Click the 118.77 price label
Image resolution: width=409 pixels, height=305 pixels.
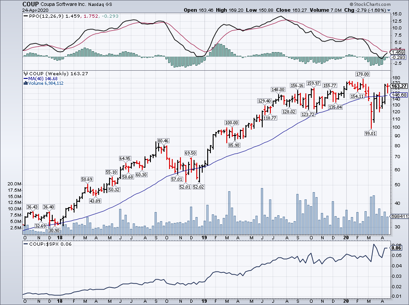(269, 118)
